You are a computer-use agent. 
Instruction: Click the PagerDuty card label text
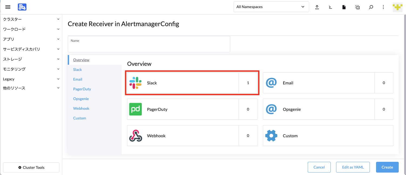(157, 109)
